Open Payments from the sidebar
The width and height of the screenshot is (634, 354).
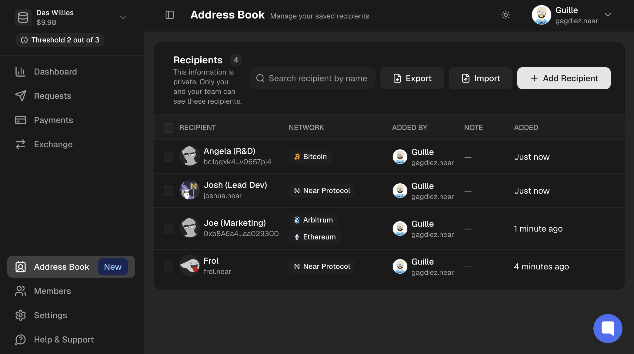click(x=53, y=120)
